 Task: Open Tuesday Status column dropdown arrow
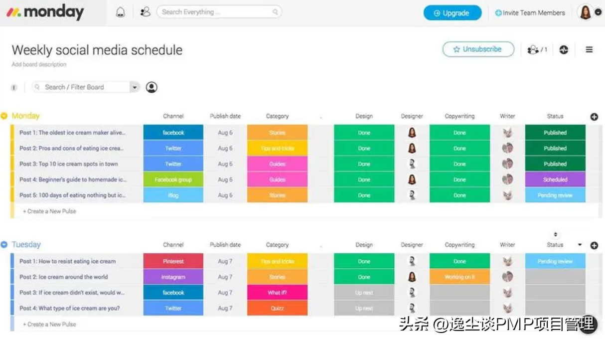[x=580, y=245]
